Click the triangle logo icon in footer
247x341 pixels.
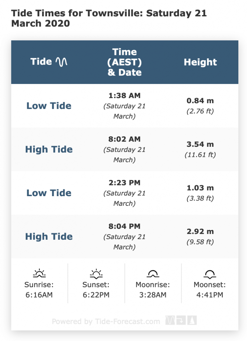192,321
